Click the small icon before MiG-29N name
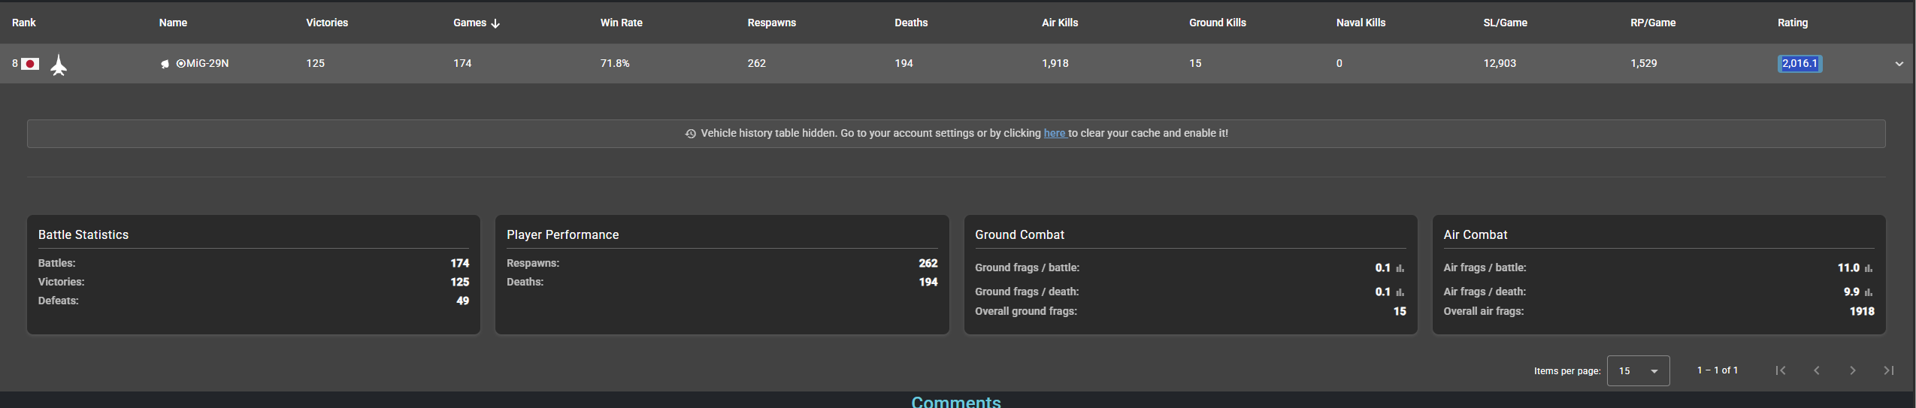 tap(165, 64)
